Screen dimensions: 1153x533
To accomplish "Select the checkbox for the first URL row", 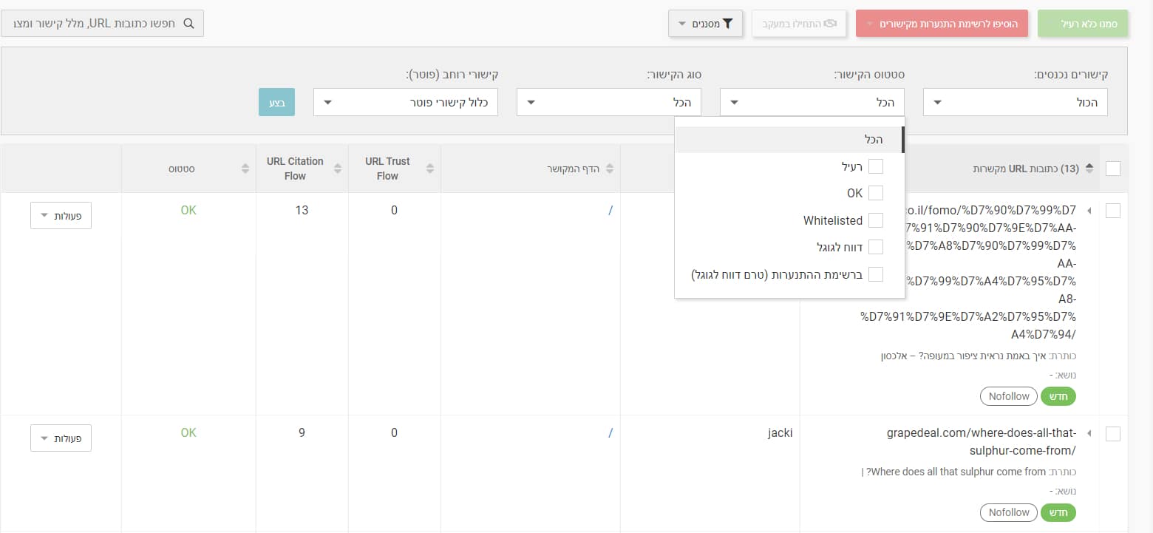I will point(1112,211).
